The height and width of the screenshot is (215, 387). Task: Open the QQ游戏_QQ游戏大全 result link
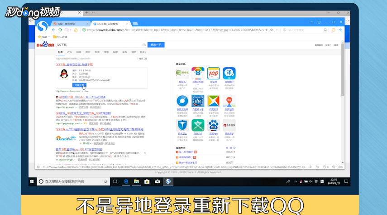pyautogui.click(x=83, y=113)
